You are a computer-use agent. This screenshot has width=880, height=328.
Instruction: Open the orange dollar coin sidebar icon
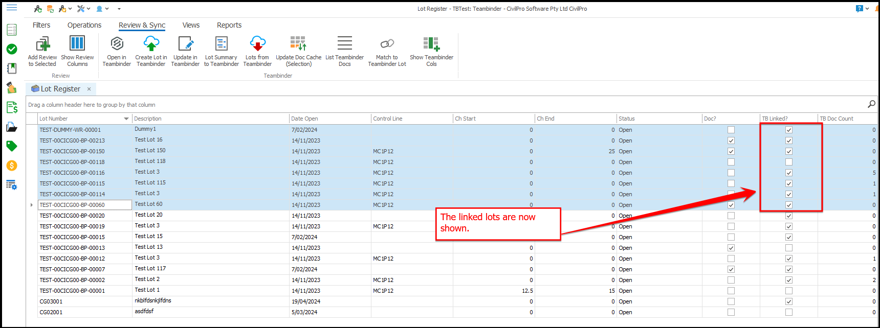[12, 166]
